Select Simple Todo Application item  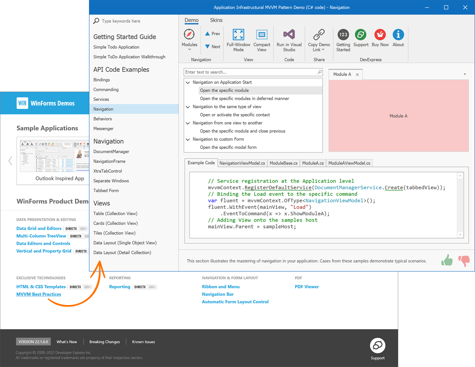pos(116,47)
